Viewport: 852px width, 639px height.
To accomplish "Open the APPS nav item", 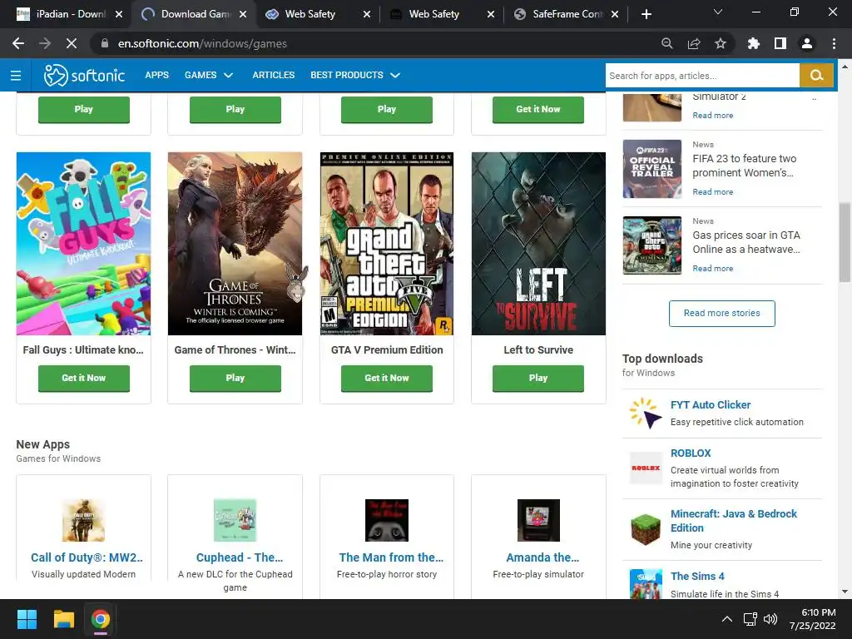I will click(156, 75).
